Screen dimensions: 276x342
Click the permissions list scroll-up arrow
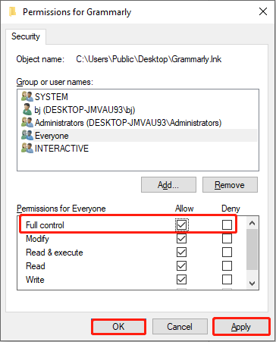(x=252, y=223)
